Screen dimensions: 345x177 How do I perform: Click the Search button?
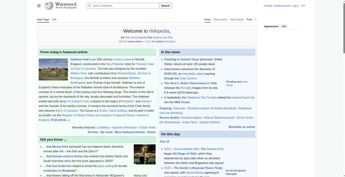pyautogui.click(x=165, y=6)
